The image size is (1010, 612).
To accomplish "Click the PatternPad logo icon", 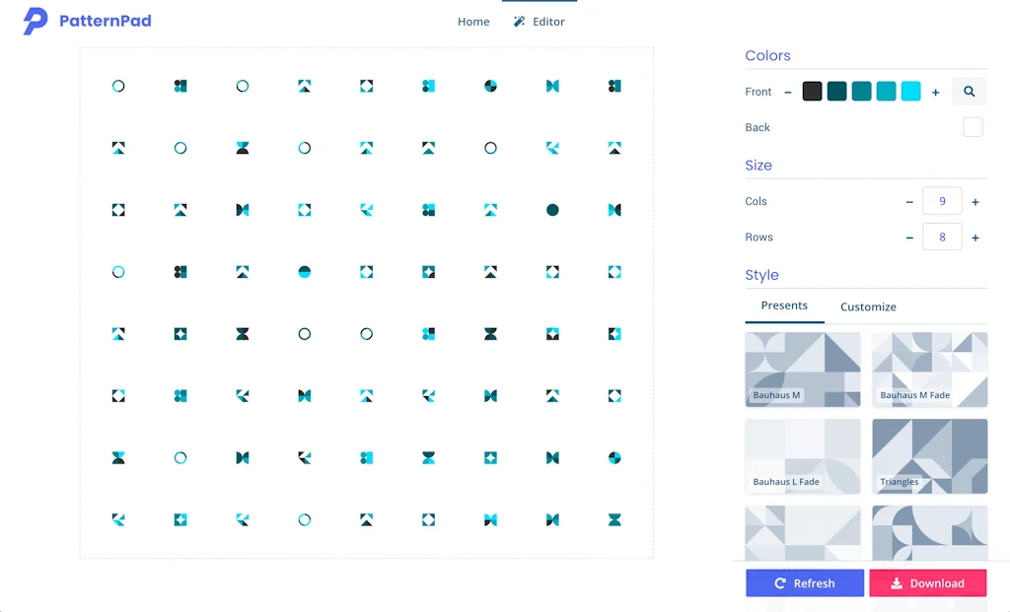I will pyautogui.click(x=36, y=21).
